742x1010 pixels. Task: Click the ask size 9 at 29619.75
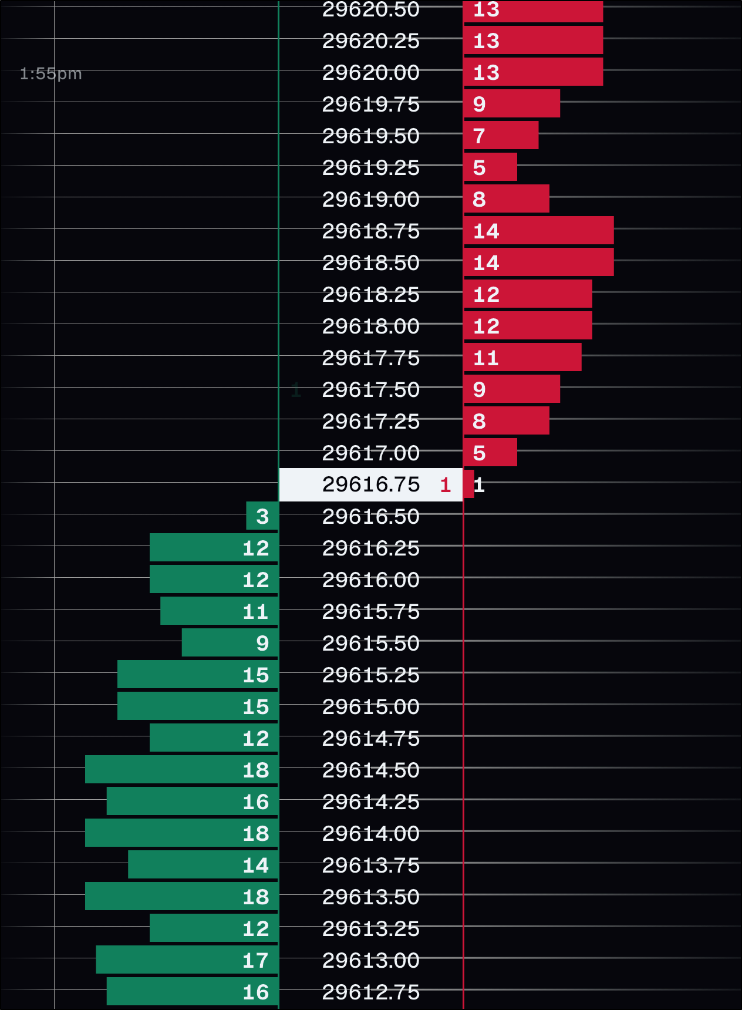(479, 104)
